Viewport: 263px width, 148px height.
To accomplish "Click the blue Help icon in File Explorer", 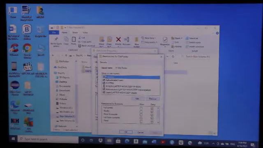I will tap(217, 33).
